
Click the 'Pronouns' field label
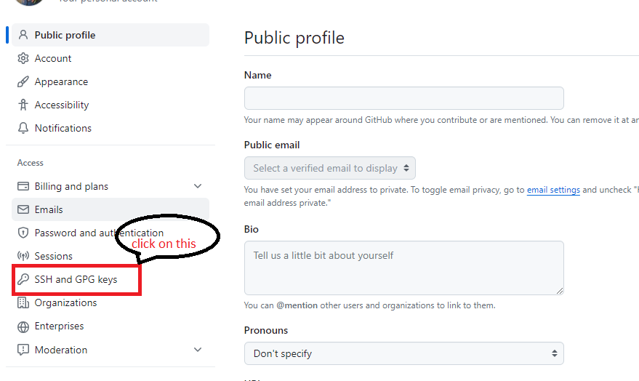tap(266, 330)
